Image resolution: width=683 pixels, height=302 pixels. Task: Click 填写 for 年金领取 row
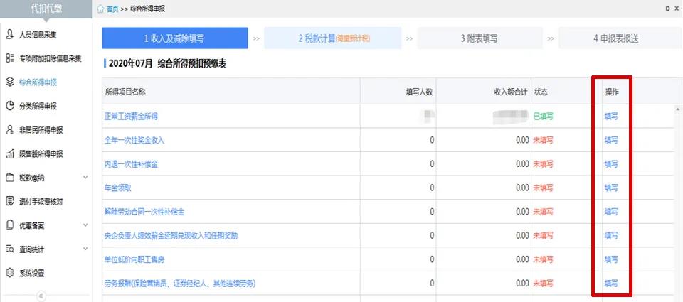pyautogui.click(x=611, y=188)
